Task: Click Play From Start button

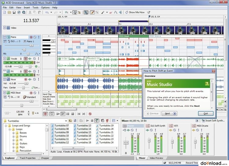Action: [x=58, y=114]
